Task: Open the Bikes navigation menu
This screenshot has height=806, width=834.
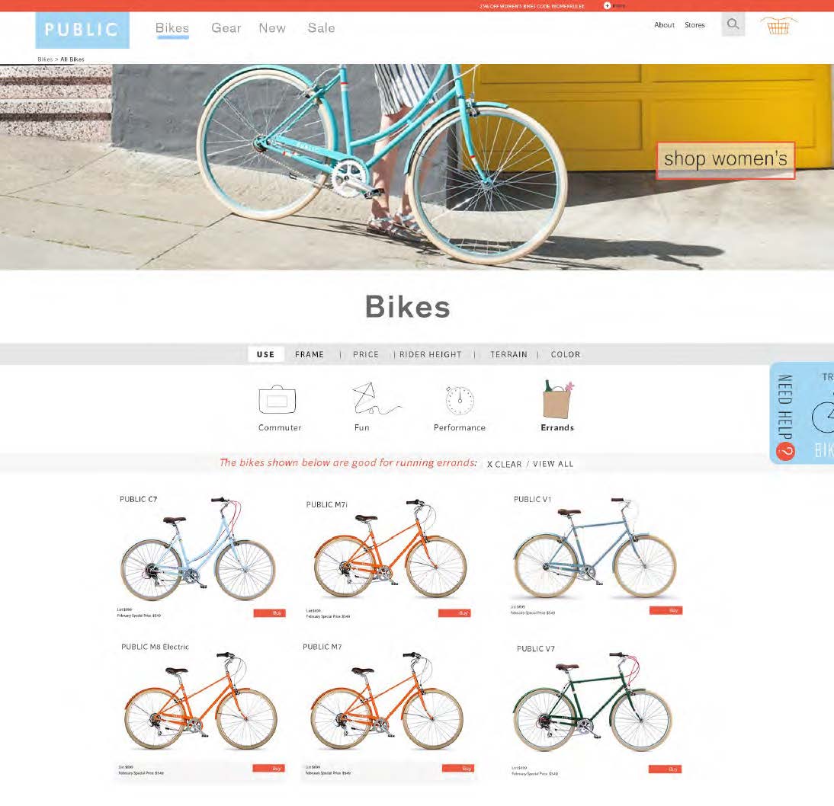Action: (172, 28)
